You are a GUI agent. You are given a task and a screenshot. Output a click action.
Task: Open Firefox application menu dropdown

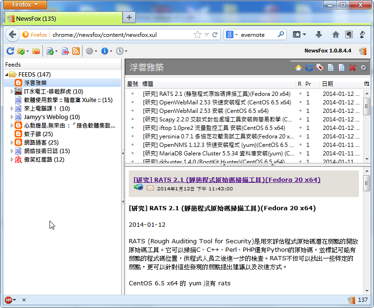tap(25, 5)
